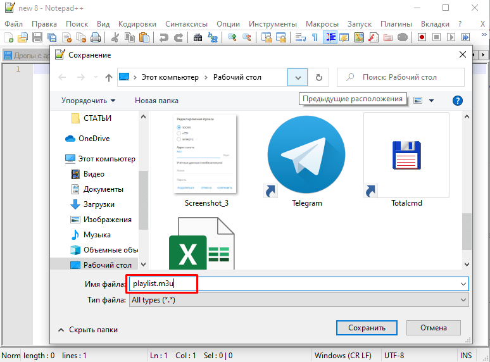Image resolution: width=490 pixels, height=362 pixels.
Task: Click Run macro multiple times icon
Action: [x=465, y=37]
